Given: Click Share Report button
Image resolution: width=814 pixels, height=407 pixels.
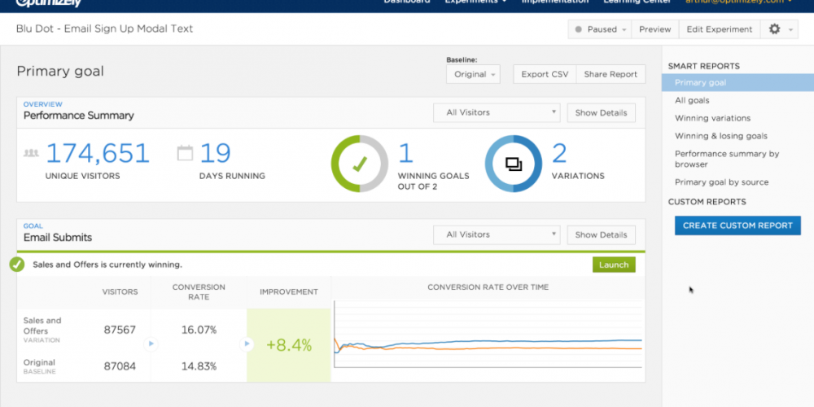Looking at the screenshot, I should tap(610, 74).
